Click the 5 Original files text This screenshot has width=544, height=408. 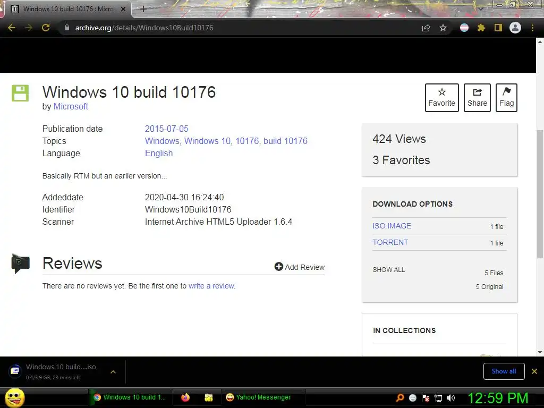click(x=489, y=286)
